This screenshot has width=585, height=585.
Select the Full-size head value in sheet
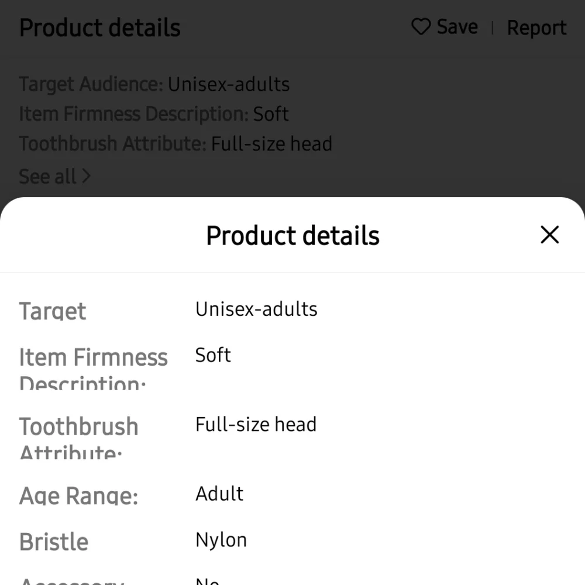point(256,424)
